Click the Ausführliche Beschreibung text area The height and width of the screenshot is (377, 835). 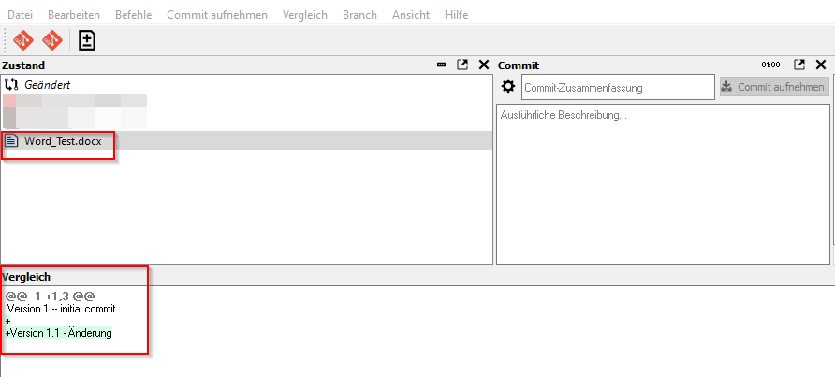coord(663,184)
